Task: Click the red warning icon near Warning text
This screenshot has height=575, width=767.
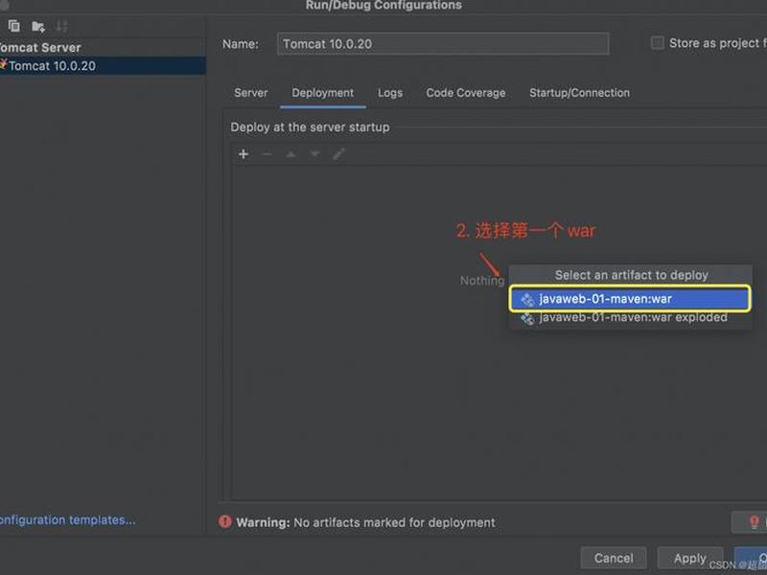Action: [225, 521]
